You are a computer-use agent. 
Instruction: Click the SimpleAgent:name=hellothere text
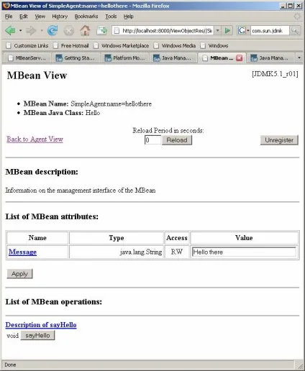(111, 104)
